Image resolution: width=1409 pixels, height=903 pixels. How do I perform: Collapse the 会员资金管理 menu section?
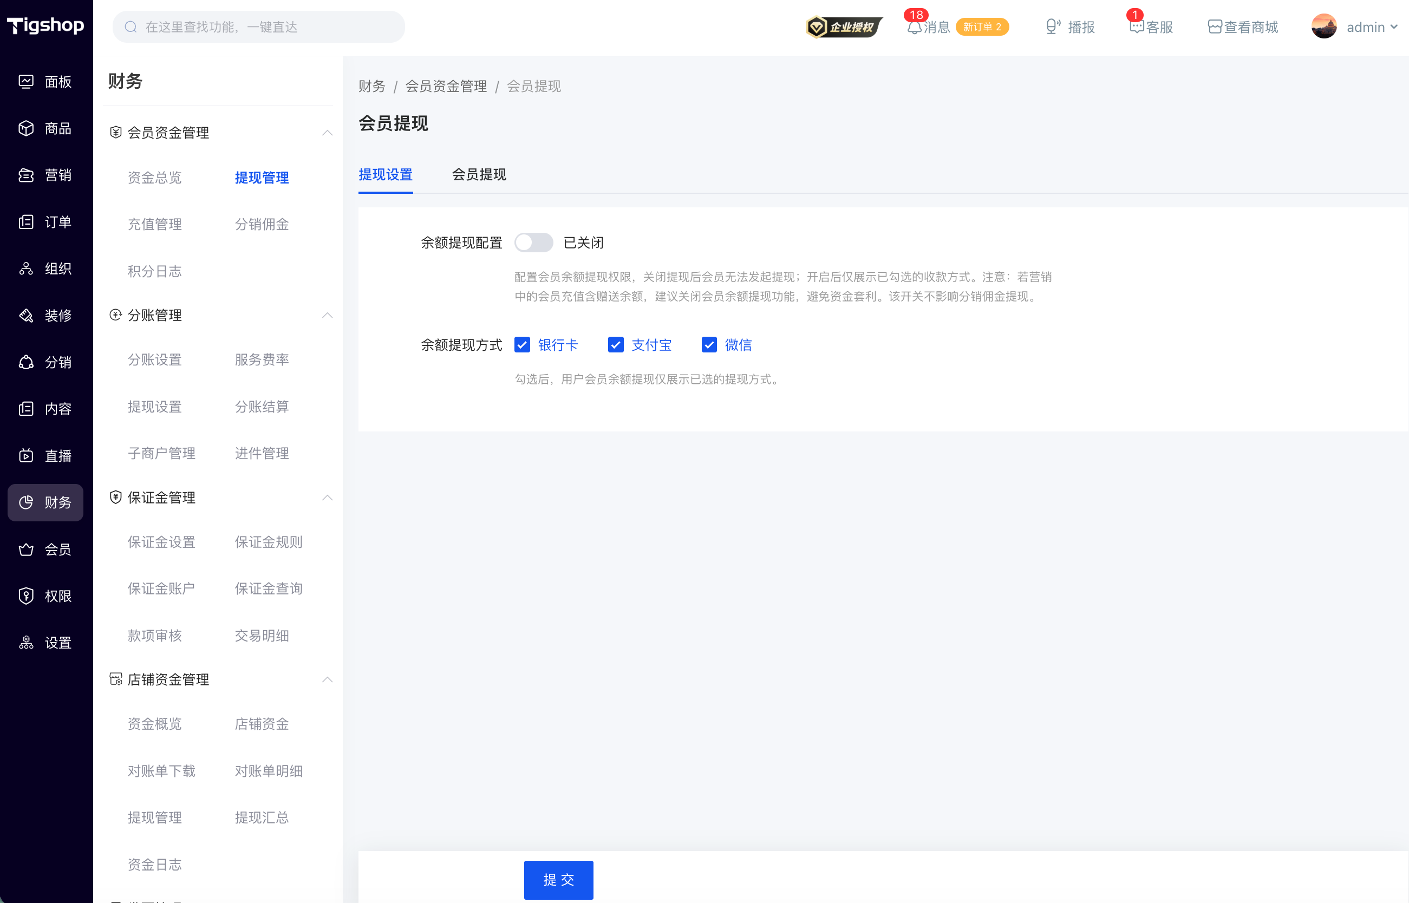pyautogui.click(x=327, y=133)
